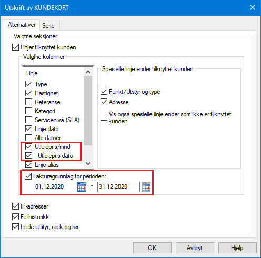Click the list scroll-down arrow
261x258 pixels.
[x=88, y=164]
